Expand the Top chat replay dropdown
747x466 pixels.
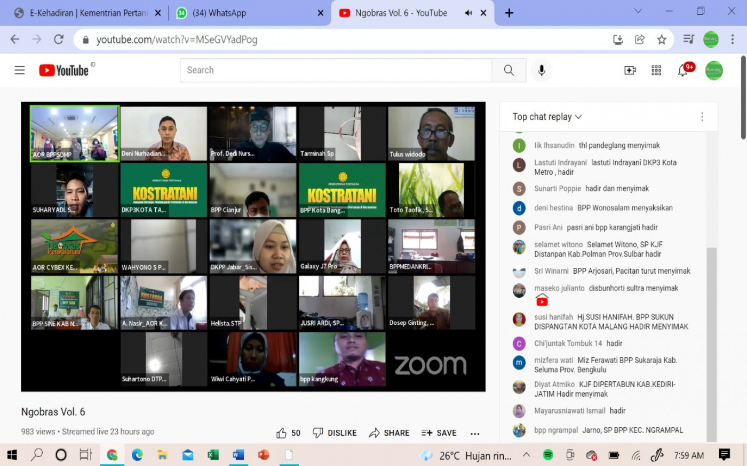[x=547, y=117]
